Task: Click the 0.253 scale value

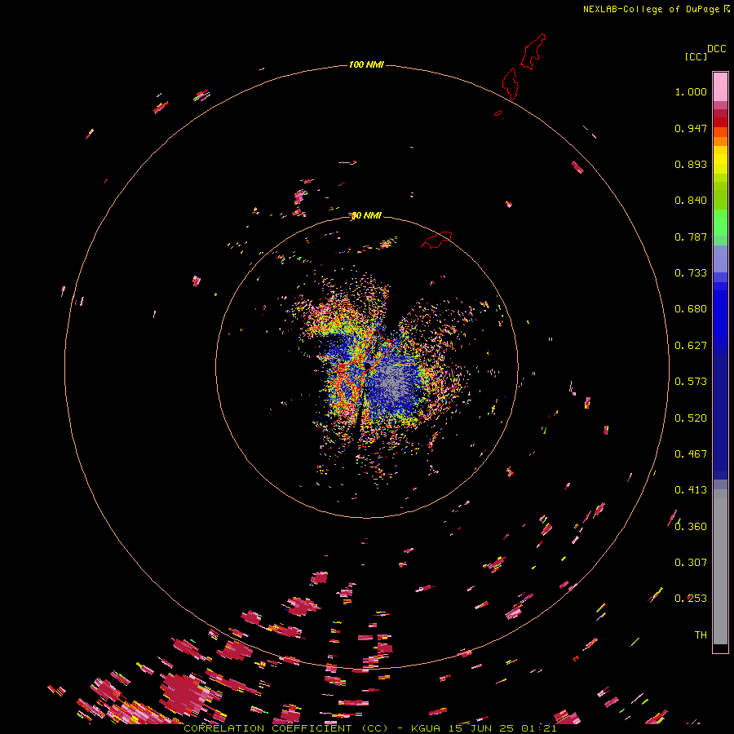Action: click(691, 599)
